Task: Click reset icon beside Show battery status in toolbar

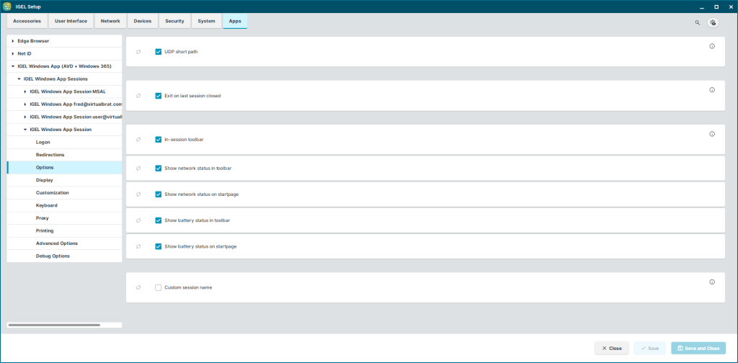Action: tap(138, 220)
